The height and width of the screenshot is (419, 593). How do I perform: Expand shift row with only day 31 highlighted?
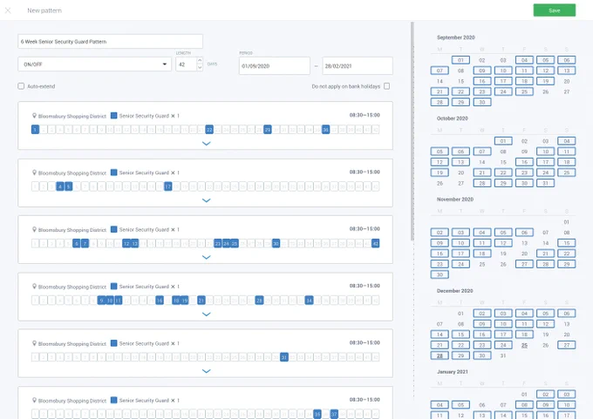pos(206,371)
